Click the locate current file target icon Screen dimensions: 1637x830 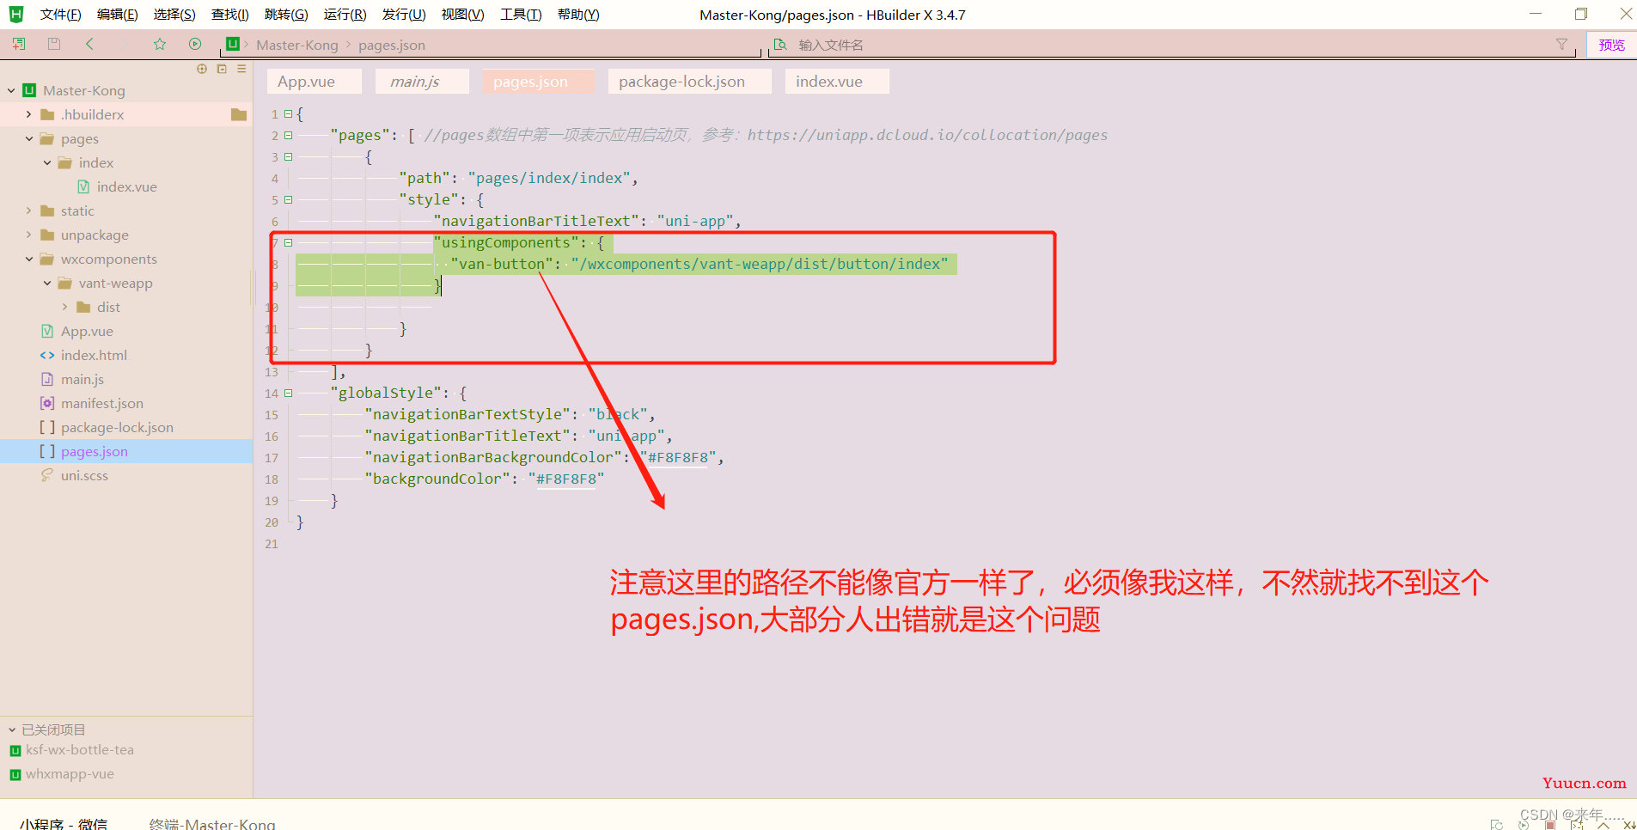(x=202, y=69)
